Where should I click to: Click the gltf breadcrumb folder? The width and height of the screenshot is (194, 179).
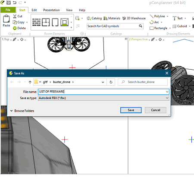click(x=45, y=82)
